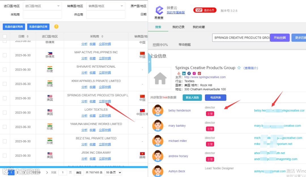Favorite Springs Creative via the star icon
The image size is (306, 177).
pyautogui.click(x=239, y=68)
